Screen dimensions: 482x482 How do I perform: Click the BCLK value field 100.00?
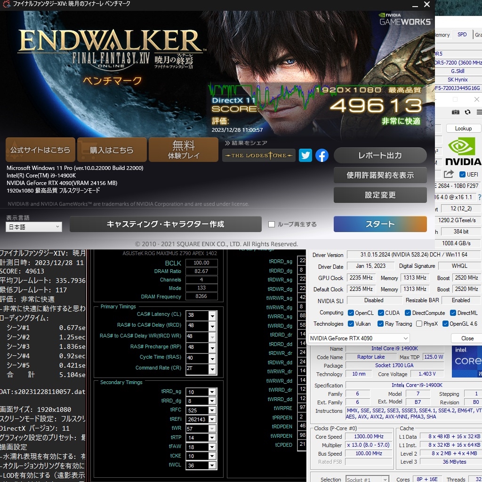pos(201,263)
